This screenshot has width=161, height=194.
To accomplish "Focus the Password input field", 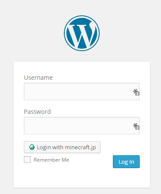I will (82, 125).
